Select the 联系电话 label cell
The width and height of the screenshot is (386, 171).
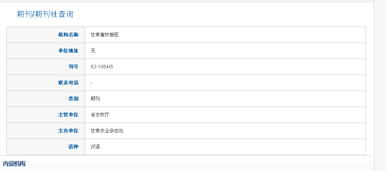click(x=45, y=83)
